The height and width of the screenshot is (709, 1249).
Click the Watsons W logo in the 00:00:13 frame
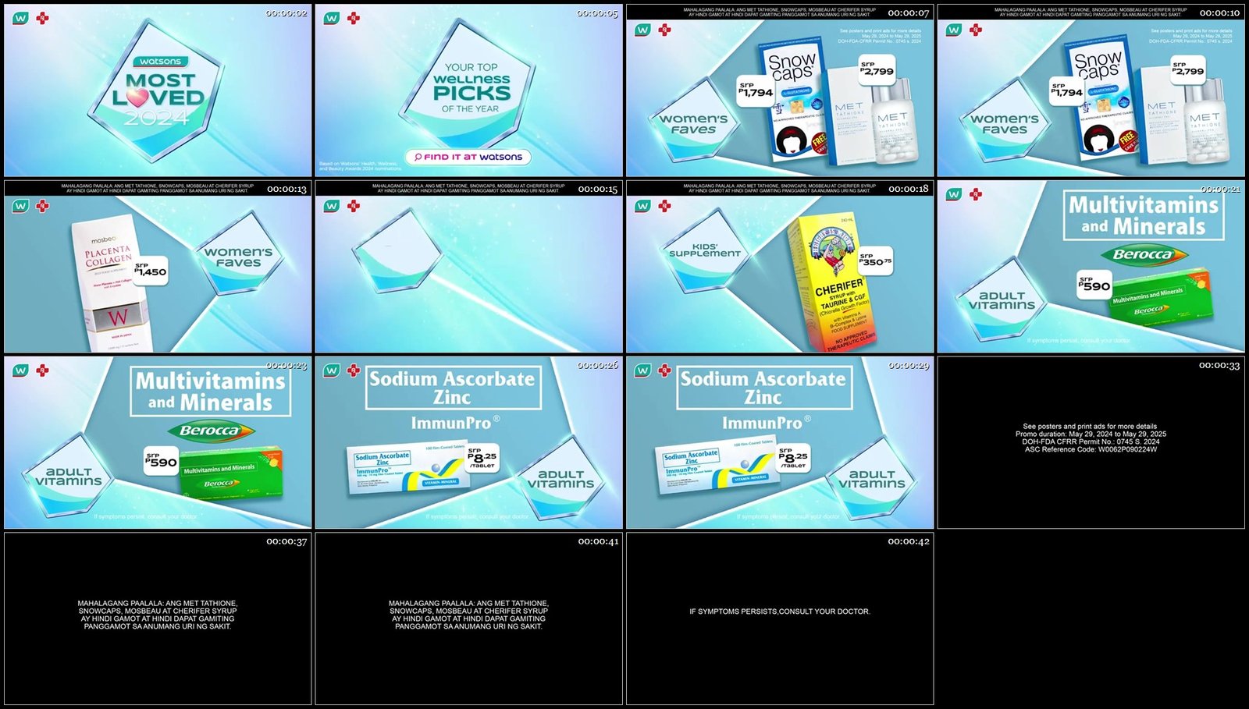[x=20, y=206]
